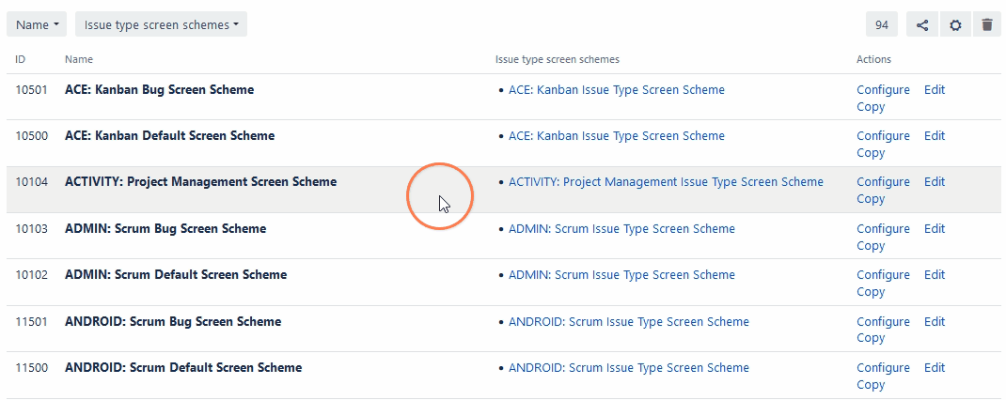
Task: Configure ADMIN: Scrum Bug Screen Scheme
Action: pyautogui.click(x=883, y=229)
